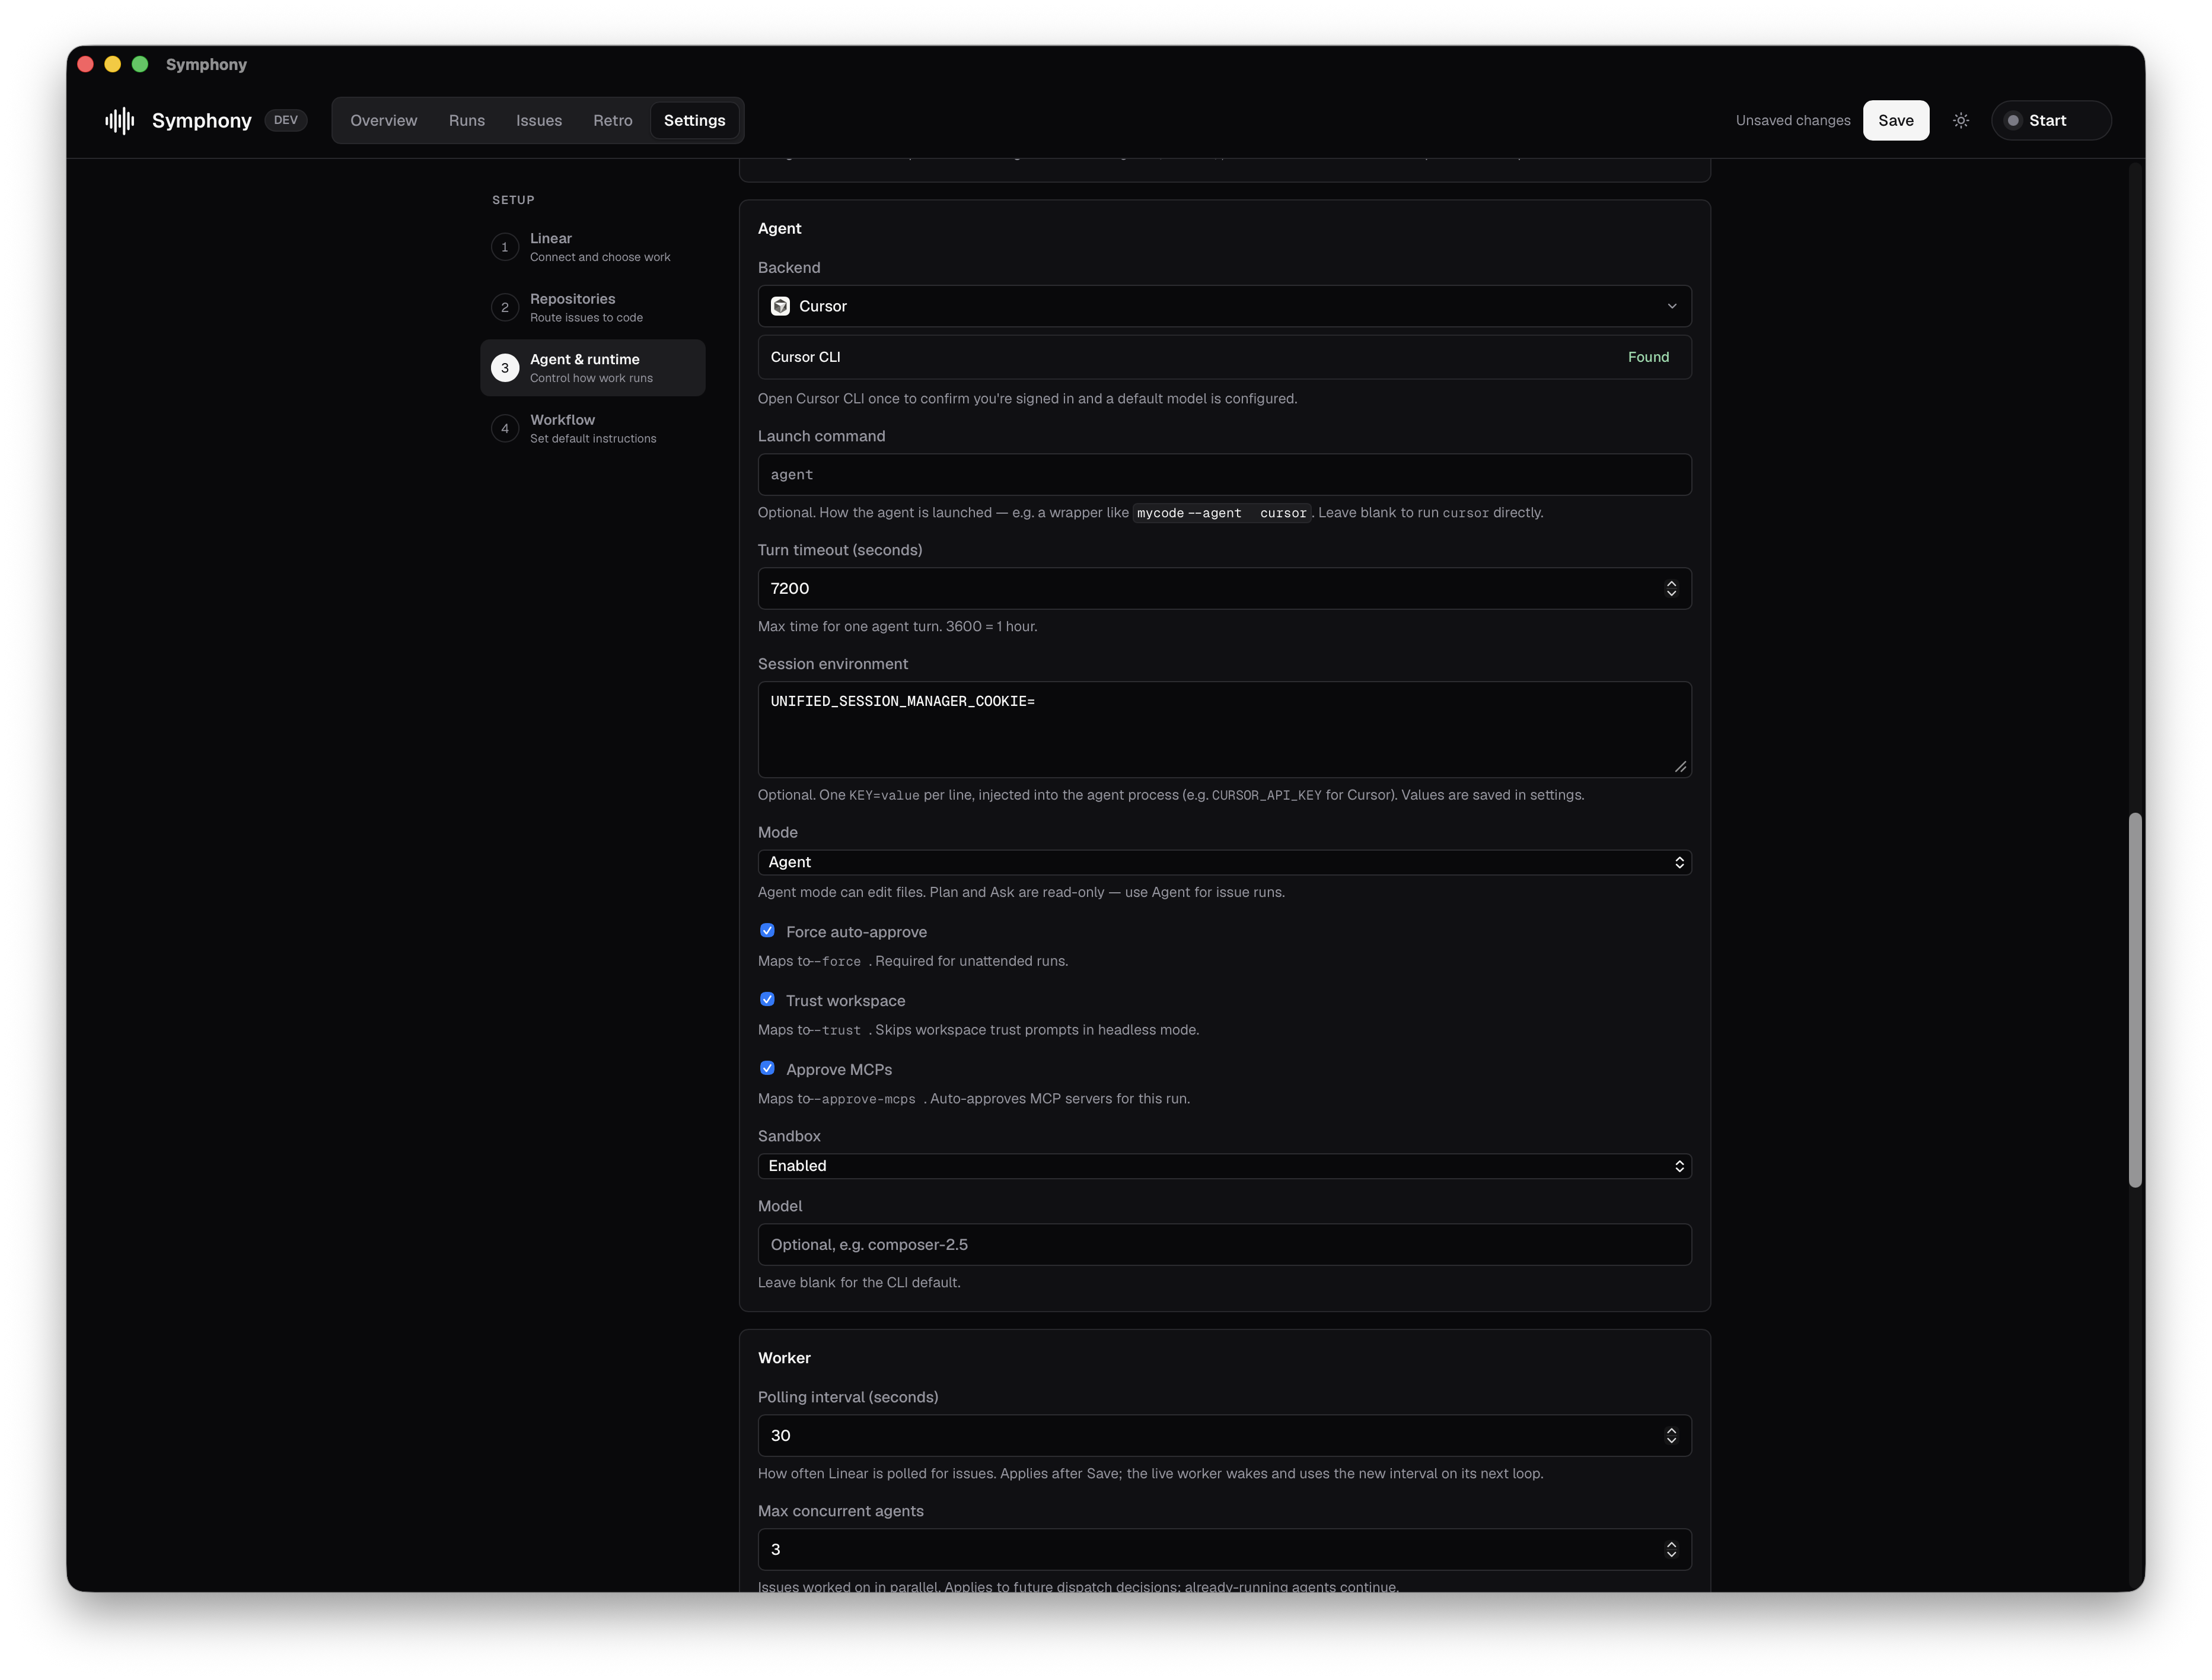Switch to the Overview tab
The image size is (2212, 1680).
click(x=384, y=120)
